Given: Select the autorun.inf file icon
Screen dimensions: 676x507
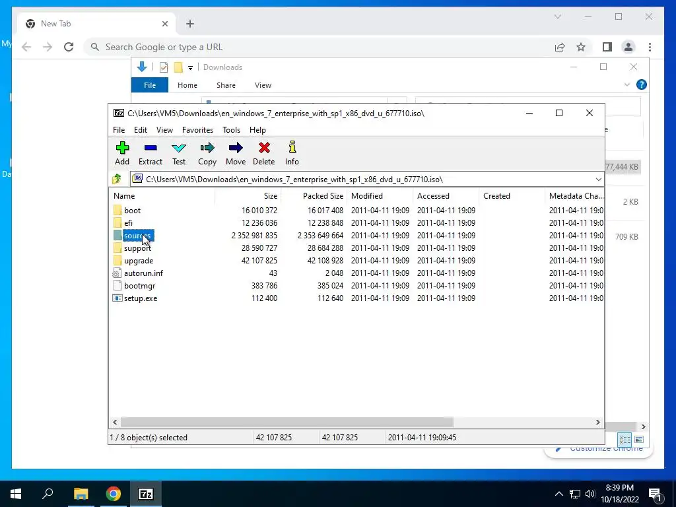Looking at the screenshot, I should point(117,273).
